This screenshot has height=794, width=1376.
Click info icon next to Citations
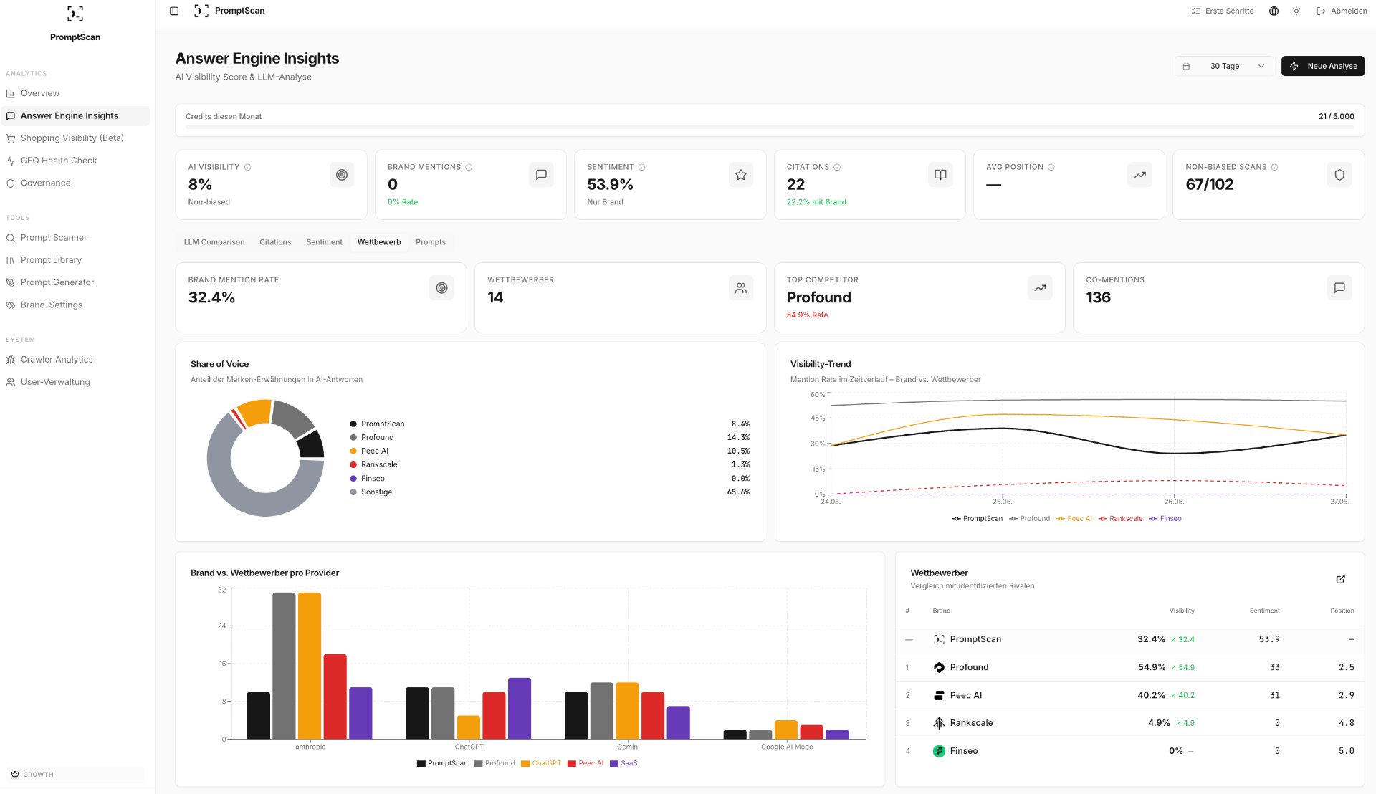pos(837,167)
